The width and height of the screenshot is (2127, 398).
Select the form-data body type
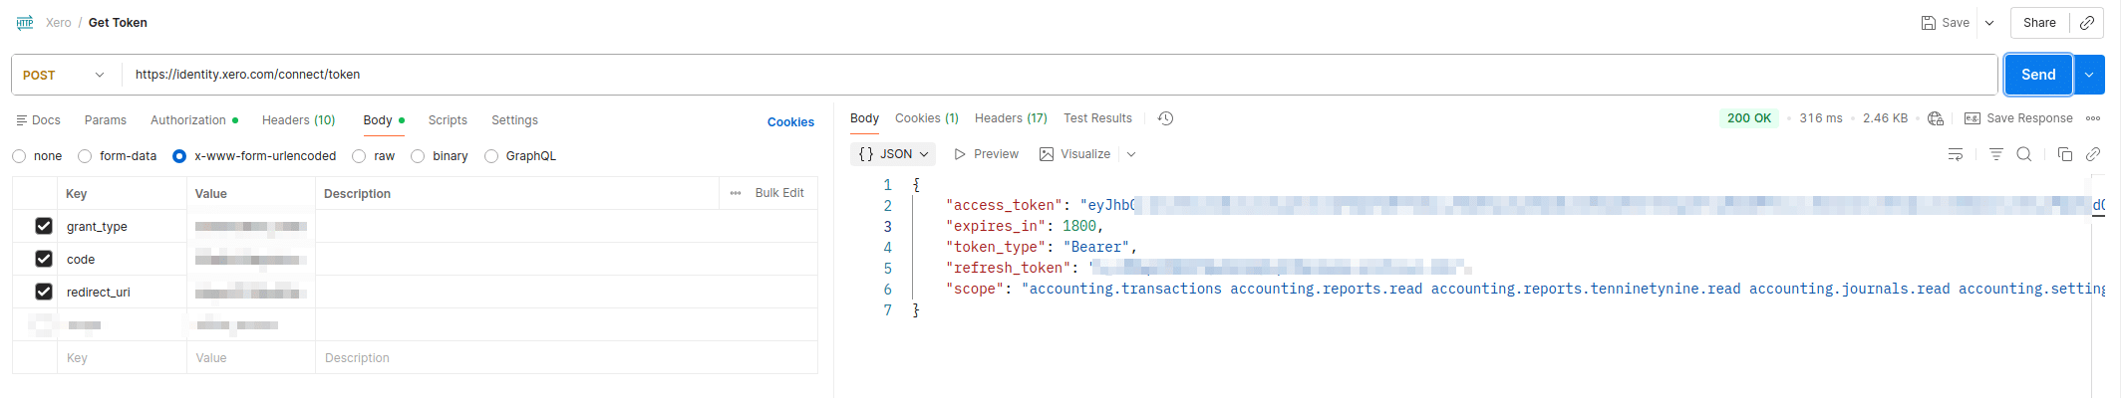pos(85,156)
